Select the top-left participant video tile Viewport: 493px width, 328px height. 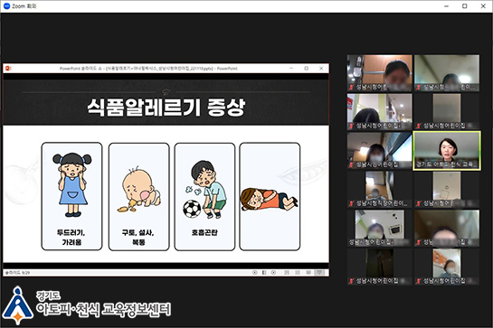click(x=380, y=73)
